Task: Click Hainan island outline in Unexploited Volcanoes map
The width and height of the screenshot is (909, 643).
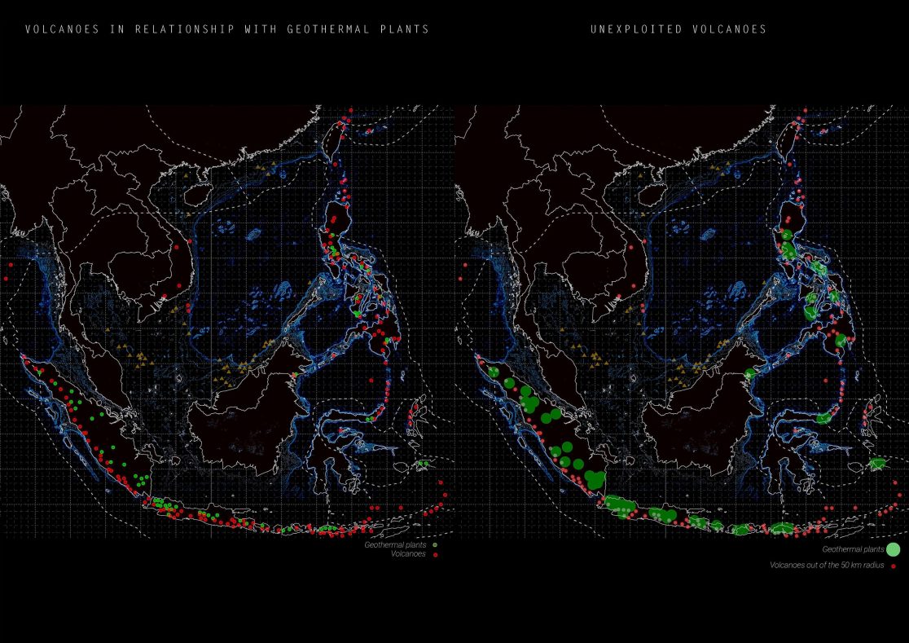Action: tap(652, 193)
